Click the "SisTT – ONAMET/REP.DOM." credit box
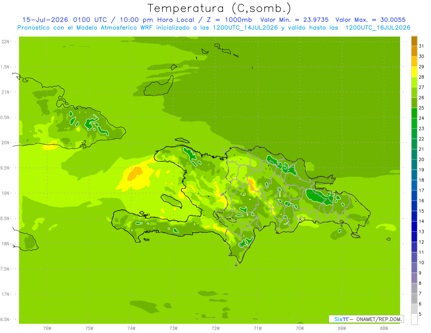Image resolution: width=431 pixels, height=333 pixels. coord(366,319)
